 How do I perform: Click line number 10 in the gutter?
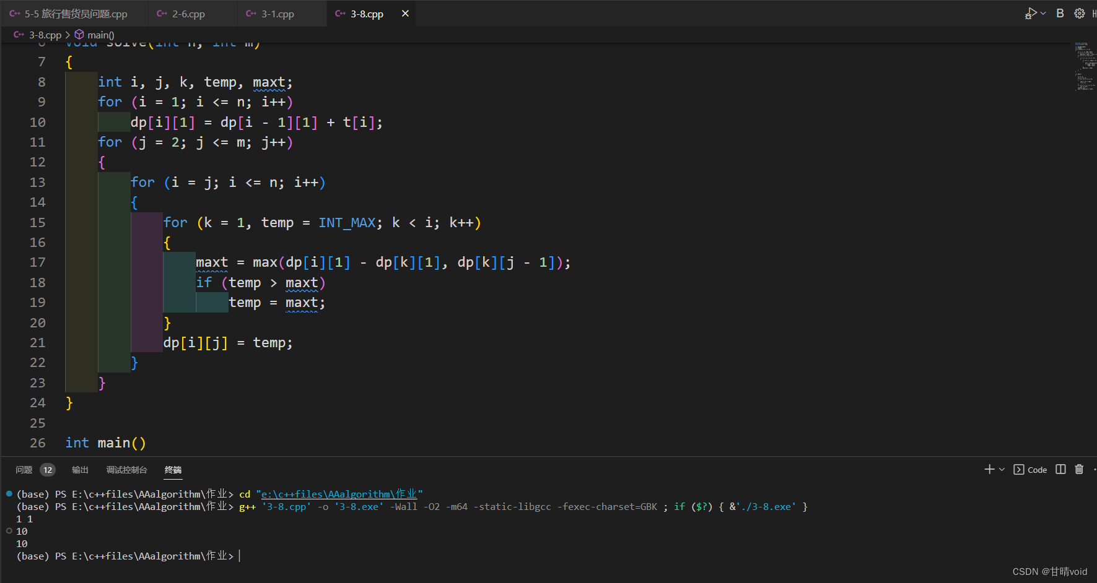point(38,123)
